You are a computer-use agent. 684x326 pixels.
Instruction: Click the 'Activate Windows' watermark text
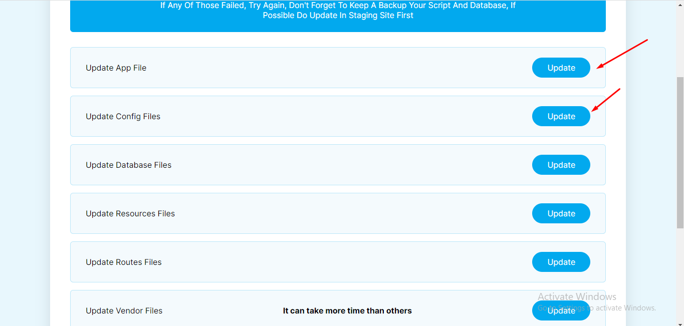click(x=577, y=296)
